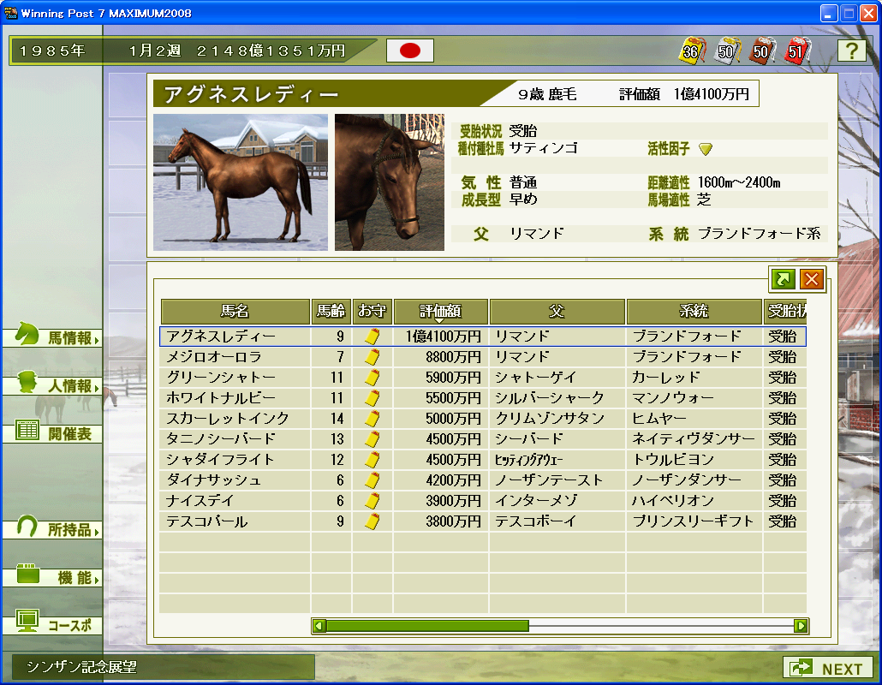Click the brown charm icon numbered 50

pos(761,51)
